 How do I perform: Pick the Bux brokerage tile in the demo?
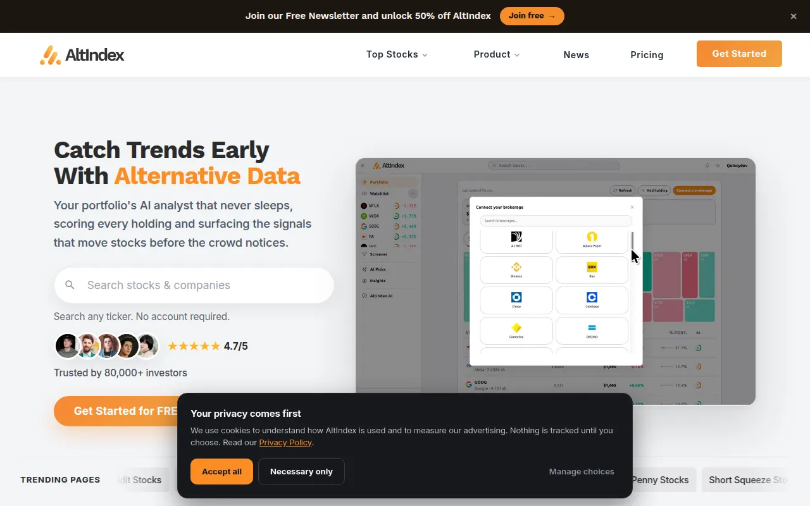coord(592,270)
